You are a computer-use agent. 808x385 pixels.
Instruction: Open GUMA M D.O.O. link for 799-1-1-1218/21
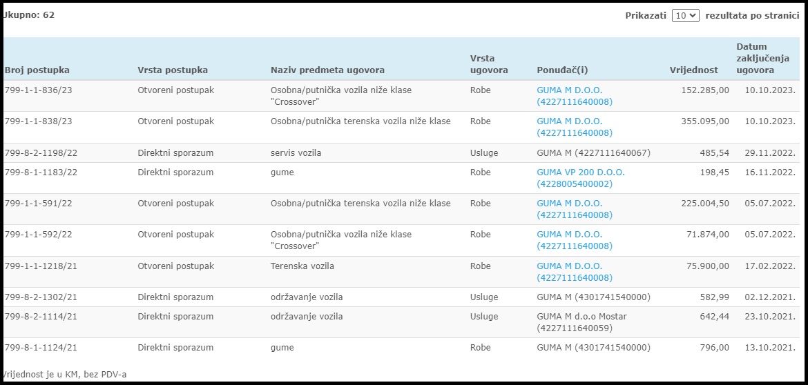click(575, 272)
